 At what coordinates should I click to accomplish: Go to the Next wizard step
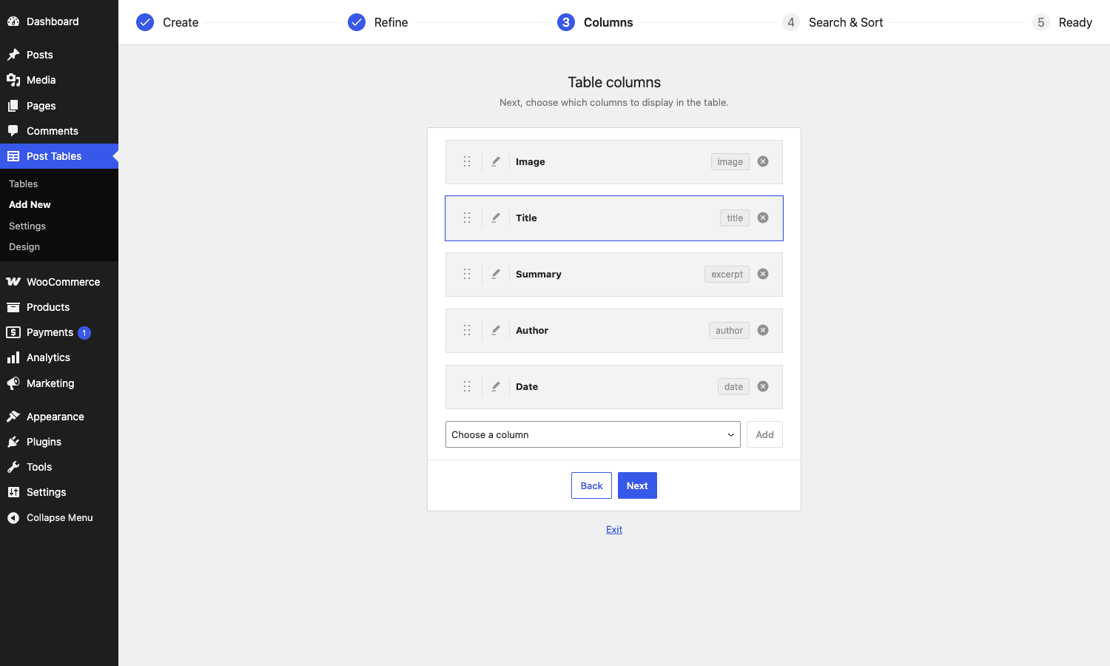coord(637,485)
